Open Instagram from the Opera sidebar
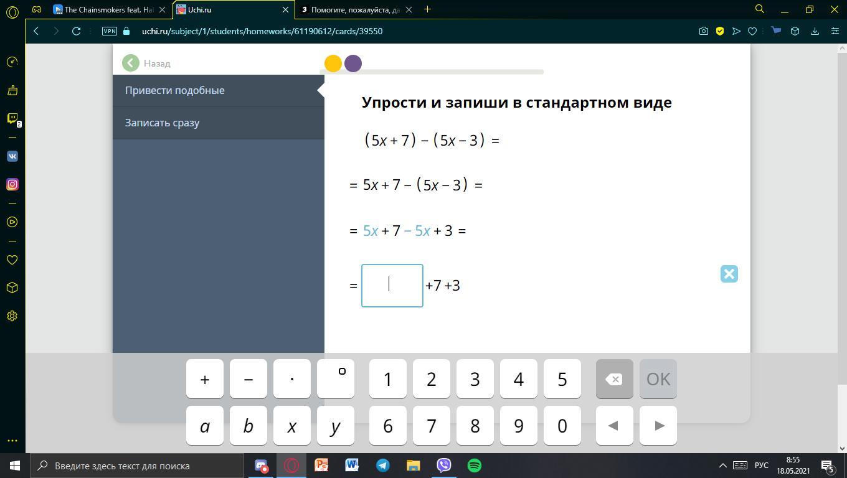Viewport: 847px width, 478px height. (x=12, y=184)
